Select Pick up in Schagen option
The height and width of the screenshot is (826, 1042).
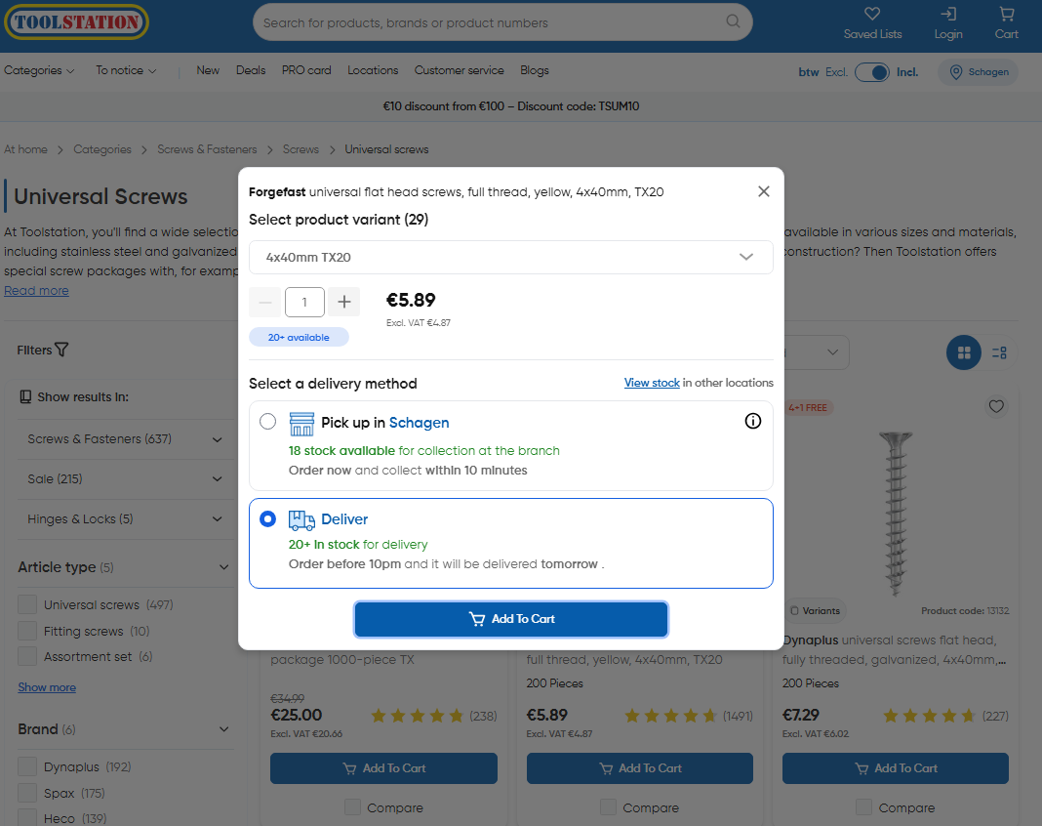point(268,422)
